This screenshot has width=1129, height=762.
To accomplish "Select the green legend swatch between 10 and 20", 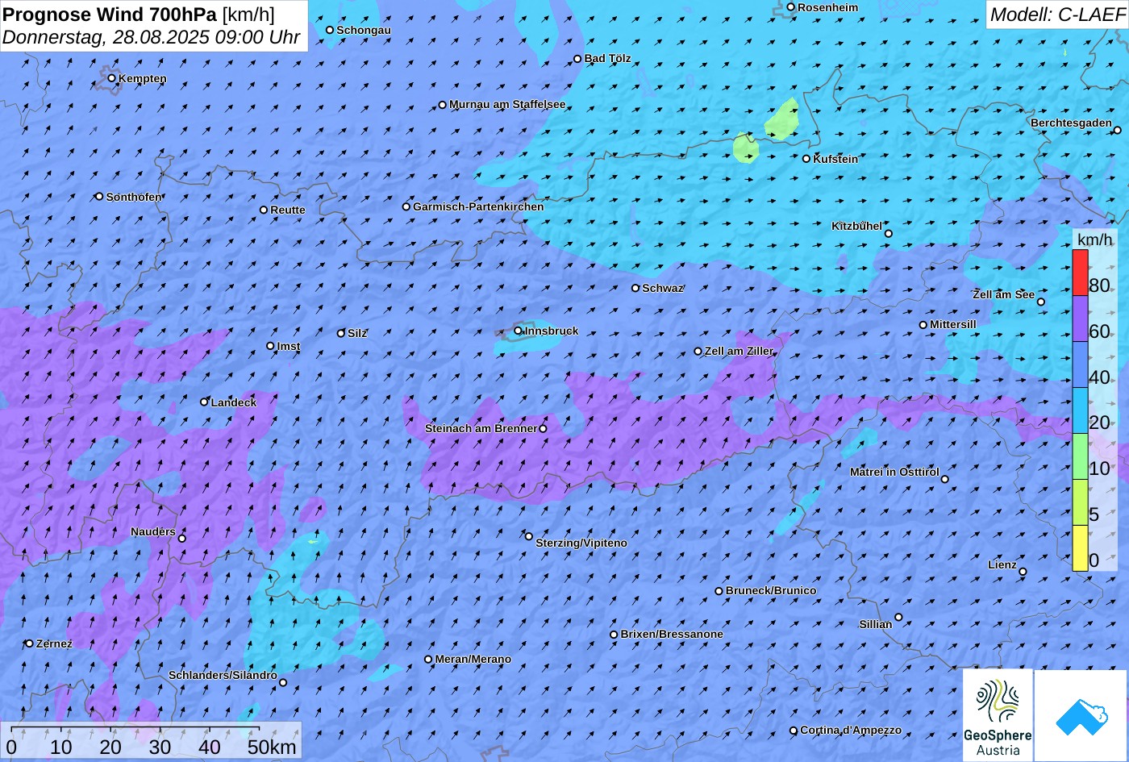I will [x=1080, y=456].
